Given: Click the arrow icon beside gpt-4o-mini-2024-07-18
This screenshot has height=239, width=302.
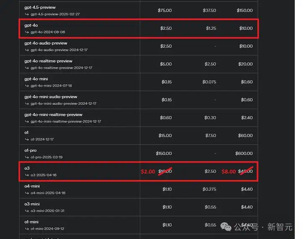Looking at the screenshot, I should click(x=27, y=86).
